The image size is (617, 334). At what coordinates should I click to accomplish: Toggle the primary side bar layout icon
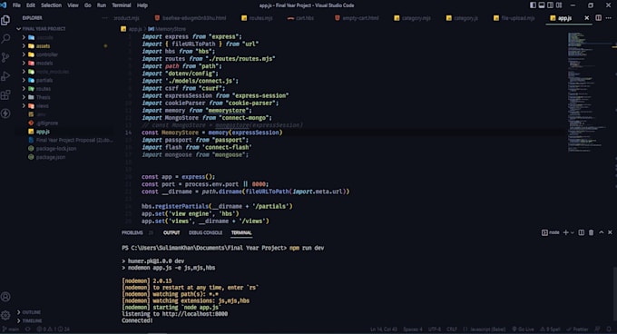coord(533,5)
